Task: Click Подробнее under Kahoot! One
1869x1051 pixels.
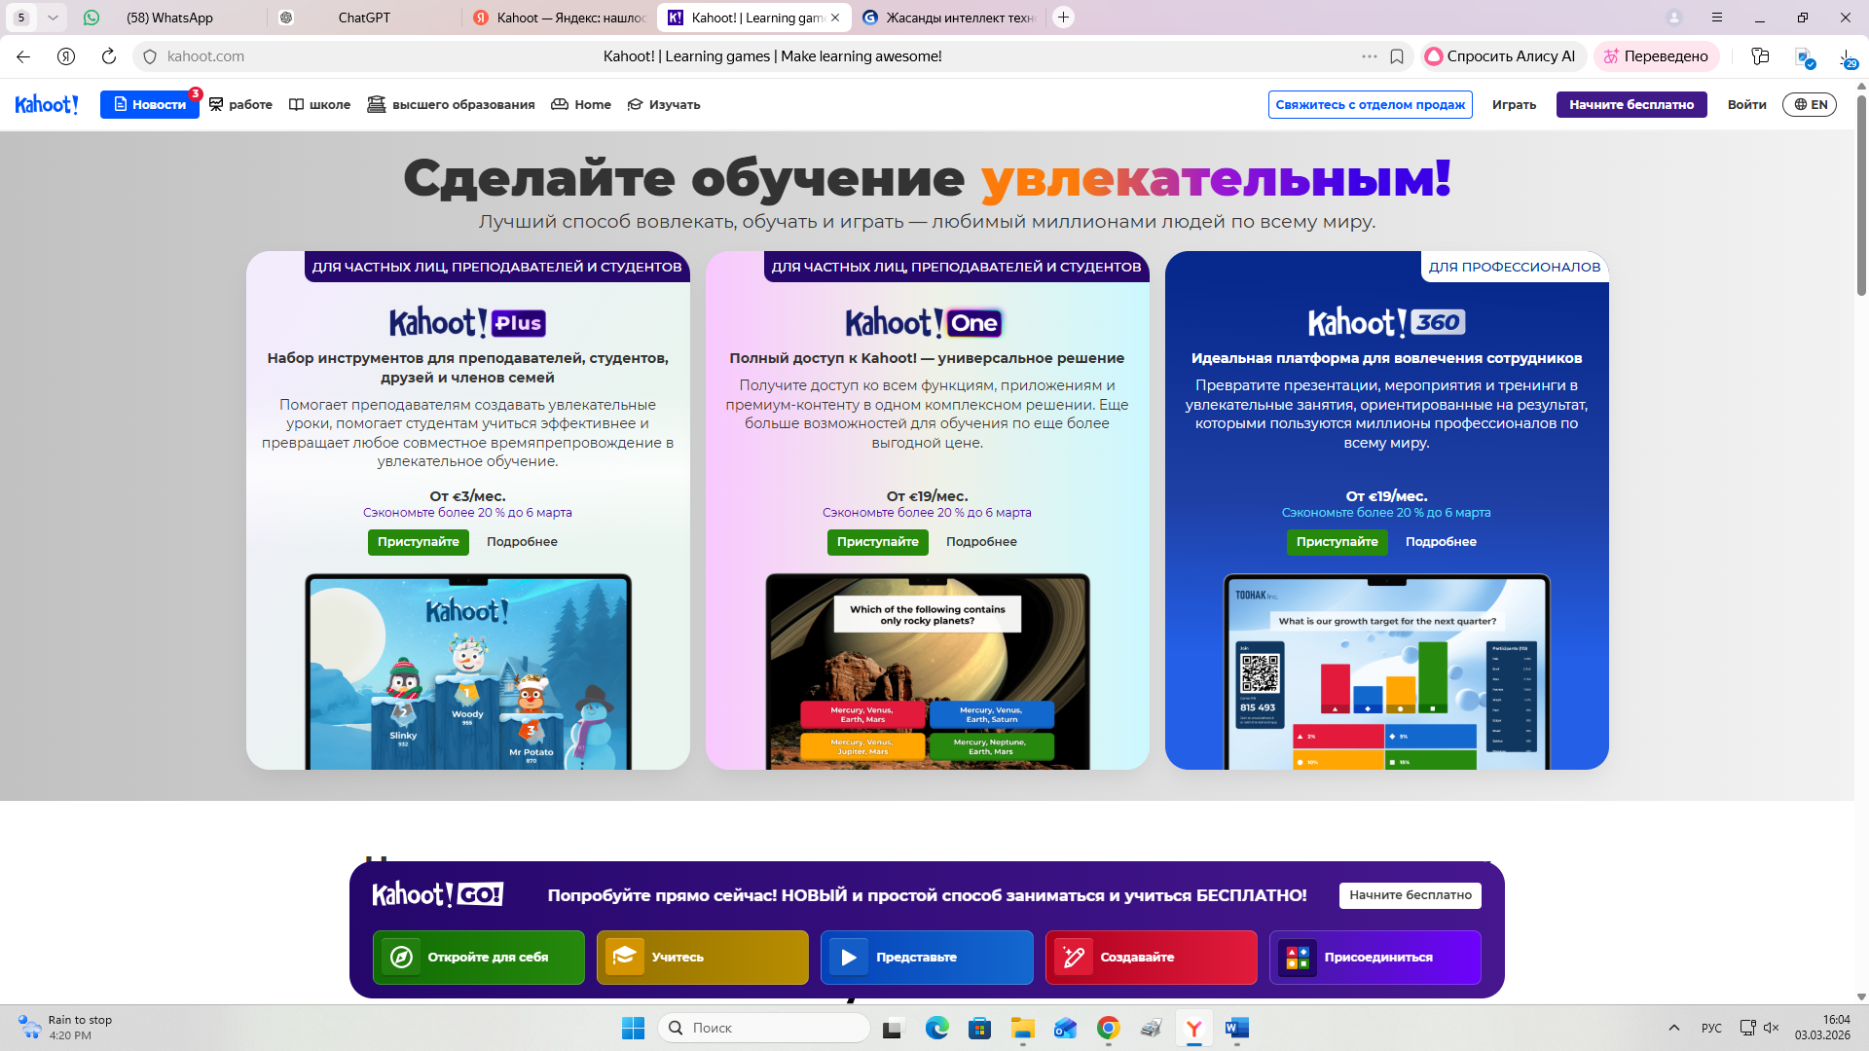Action: tap(981, 542)
